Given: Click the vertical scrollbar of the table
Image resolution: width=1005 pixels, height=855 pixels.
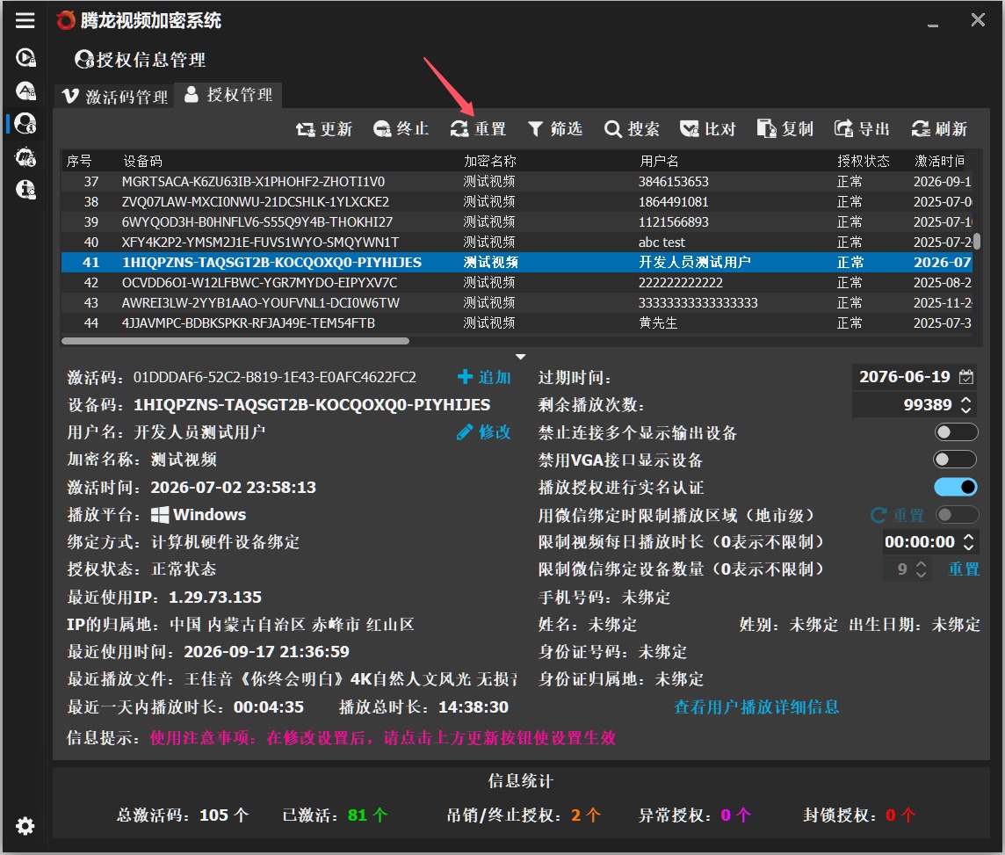Looking at the screenshot, I should point(977,242).
